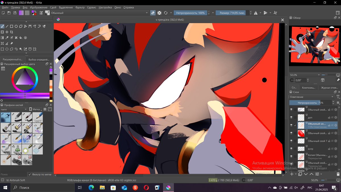Select the Contiguous Selection magic wand tool
Image resolution: width=341 pixels, height=192 pixels.
click(21, 49)
